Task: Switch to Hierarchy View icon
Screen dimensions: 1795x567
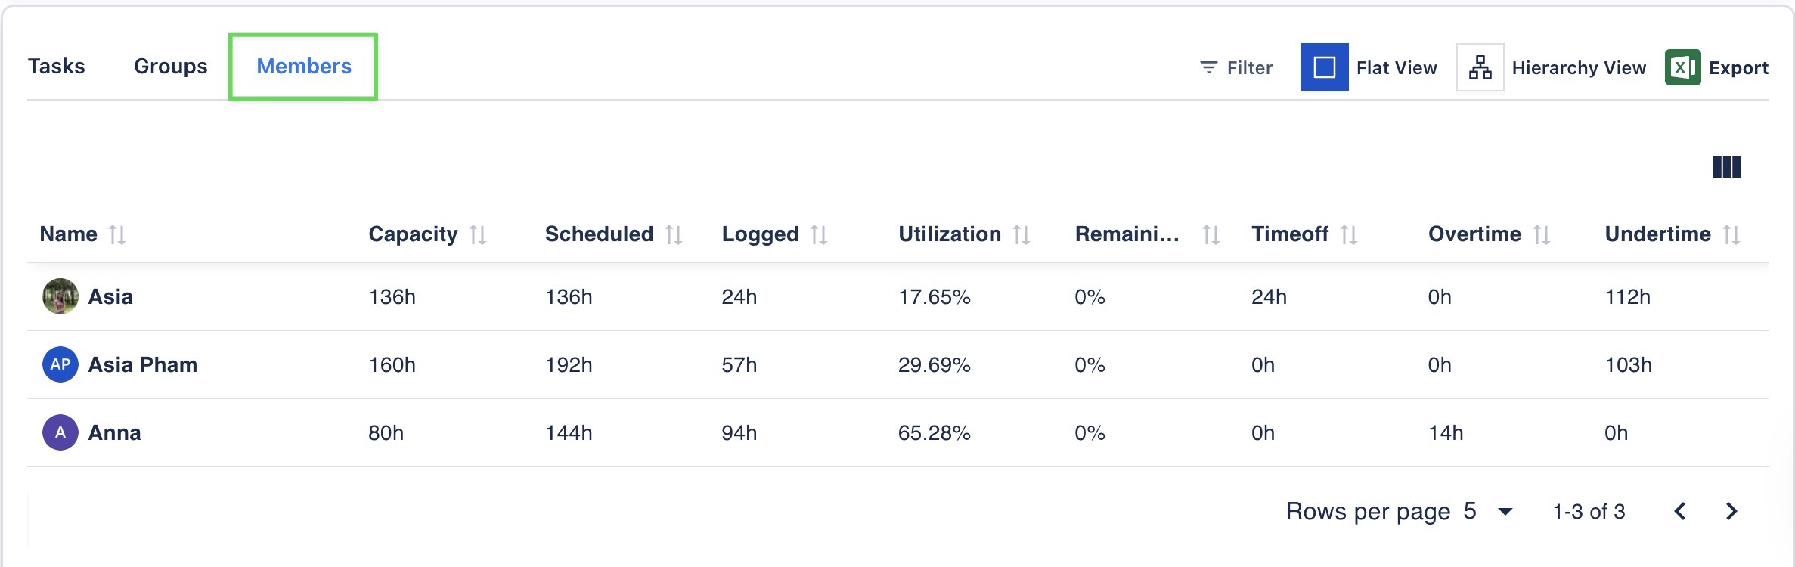Action: (1480, 67)
